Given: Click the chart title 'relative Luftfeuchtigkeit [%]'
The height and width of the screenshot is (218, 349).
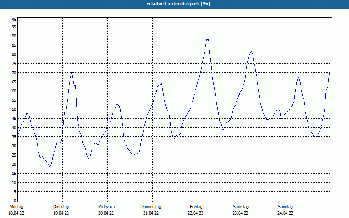Looking at the screenshot, I should point(178,4).
